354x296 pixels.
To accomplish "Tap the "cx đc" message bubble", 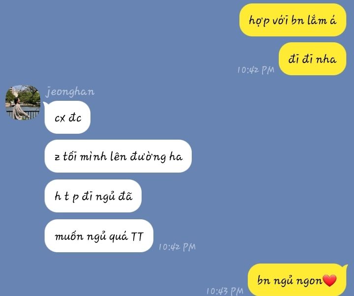I will tap(67, 118).
